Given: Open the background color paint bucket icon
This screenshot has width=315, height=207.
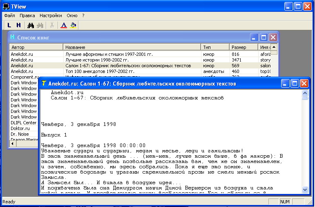Looking at the screenshot, I should (x=73, y=25).
